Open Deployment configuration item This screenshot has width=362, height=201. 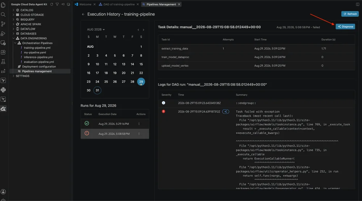point(39,67)
